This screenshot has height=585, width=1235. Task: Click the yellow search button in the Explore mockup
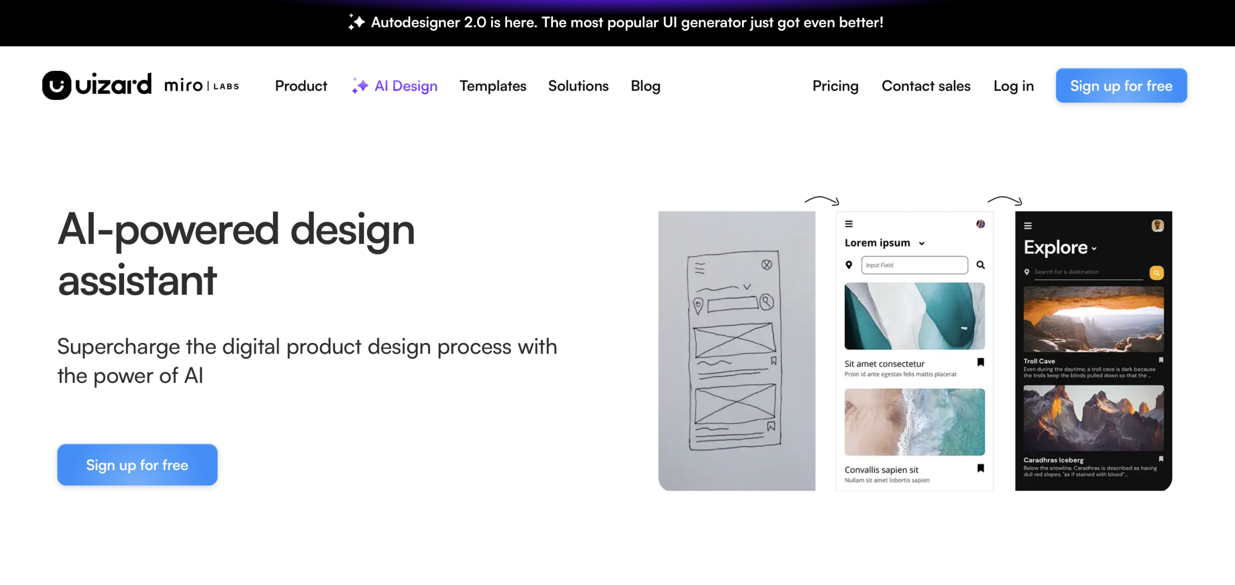(1156, 273)
